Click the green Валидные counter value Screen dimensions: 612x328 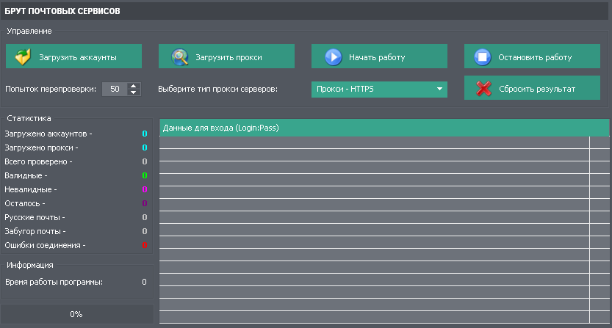(x=144, y=175)
